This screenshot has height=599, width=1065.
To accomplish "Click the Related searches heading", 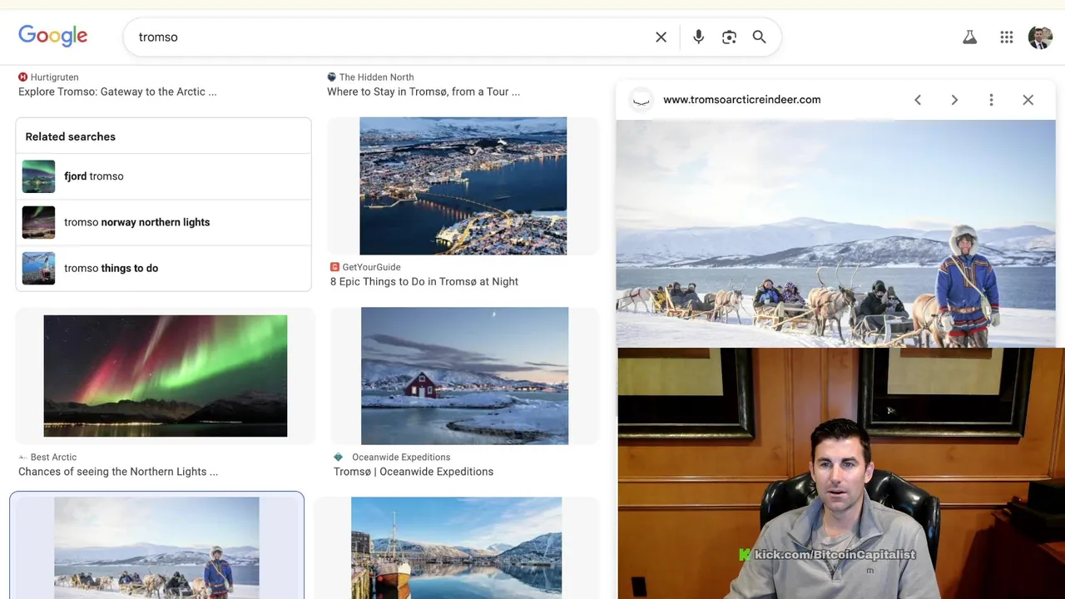I will pyautogui.click(x=70, y=136).
